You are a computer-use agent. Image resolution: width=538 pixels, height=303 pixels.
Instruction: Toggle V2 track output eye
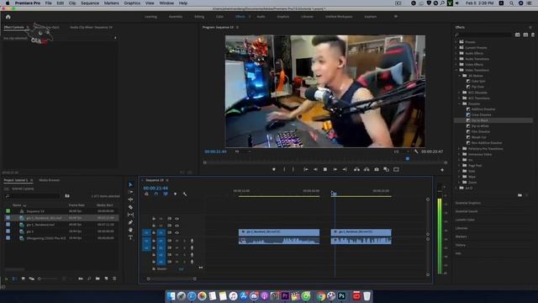(177, 226)
